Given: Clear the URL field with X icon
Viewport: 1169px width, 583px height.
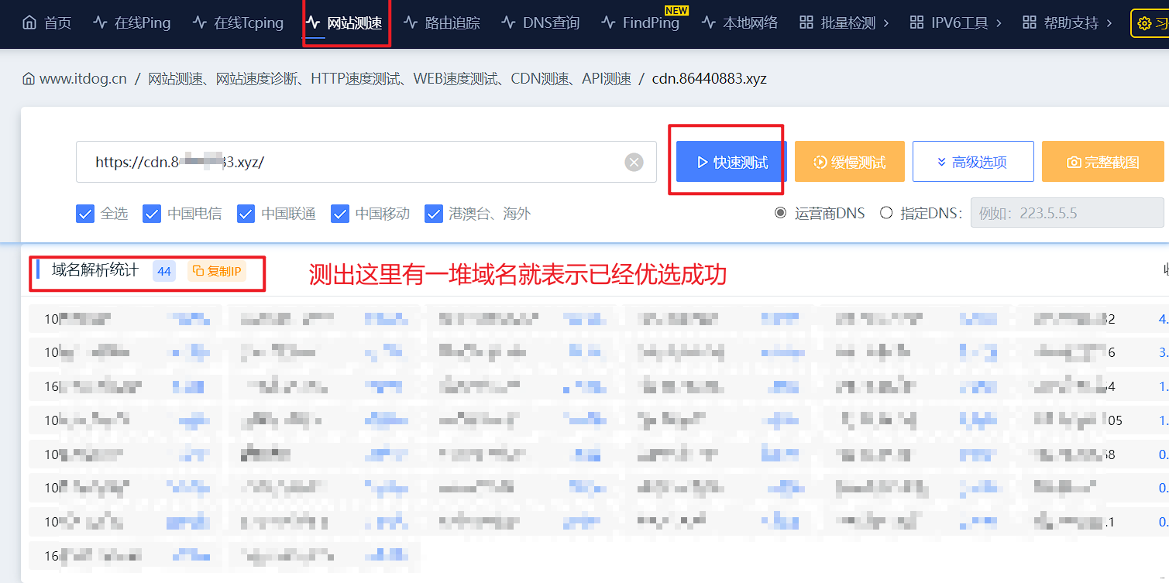Looking at the screenshot, I should (x=634, y=162).
